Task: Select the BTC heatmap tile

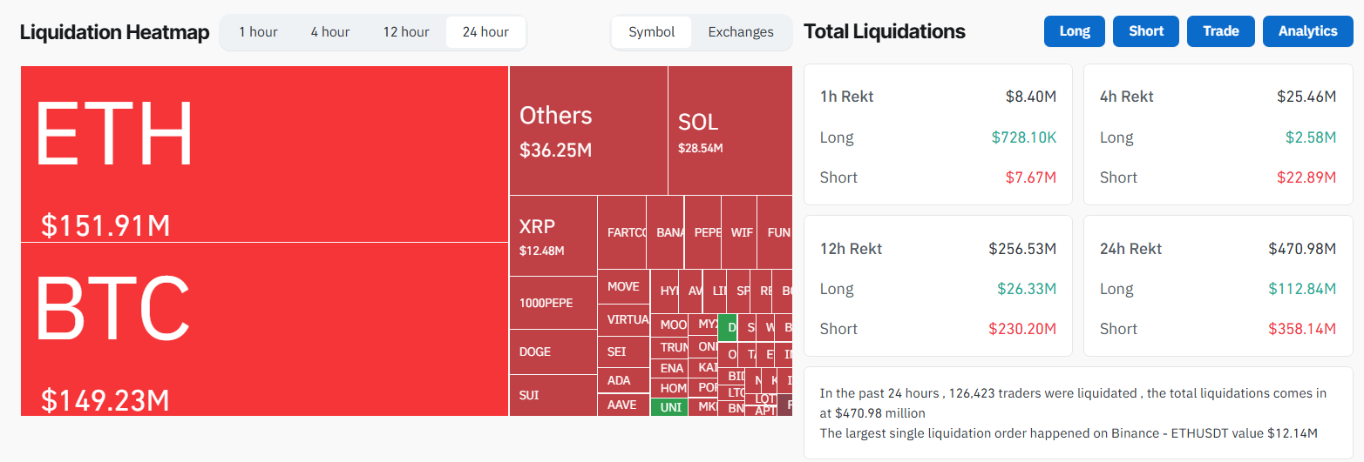Action: (x=264, y=329)
